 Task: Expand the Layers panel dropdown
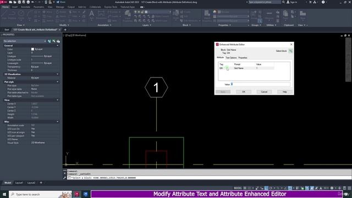tap(147, 25)
